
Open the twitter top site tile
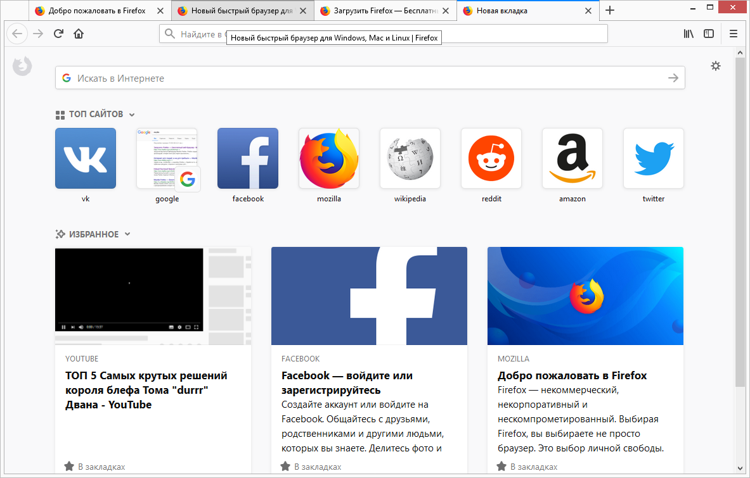(654, 158)
